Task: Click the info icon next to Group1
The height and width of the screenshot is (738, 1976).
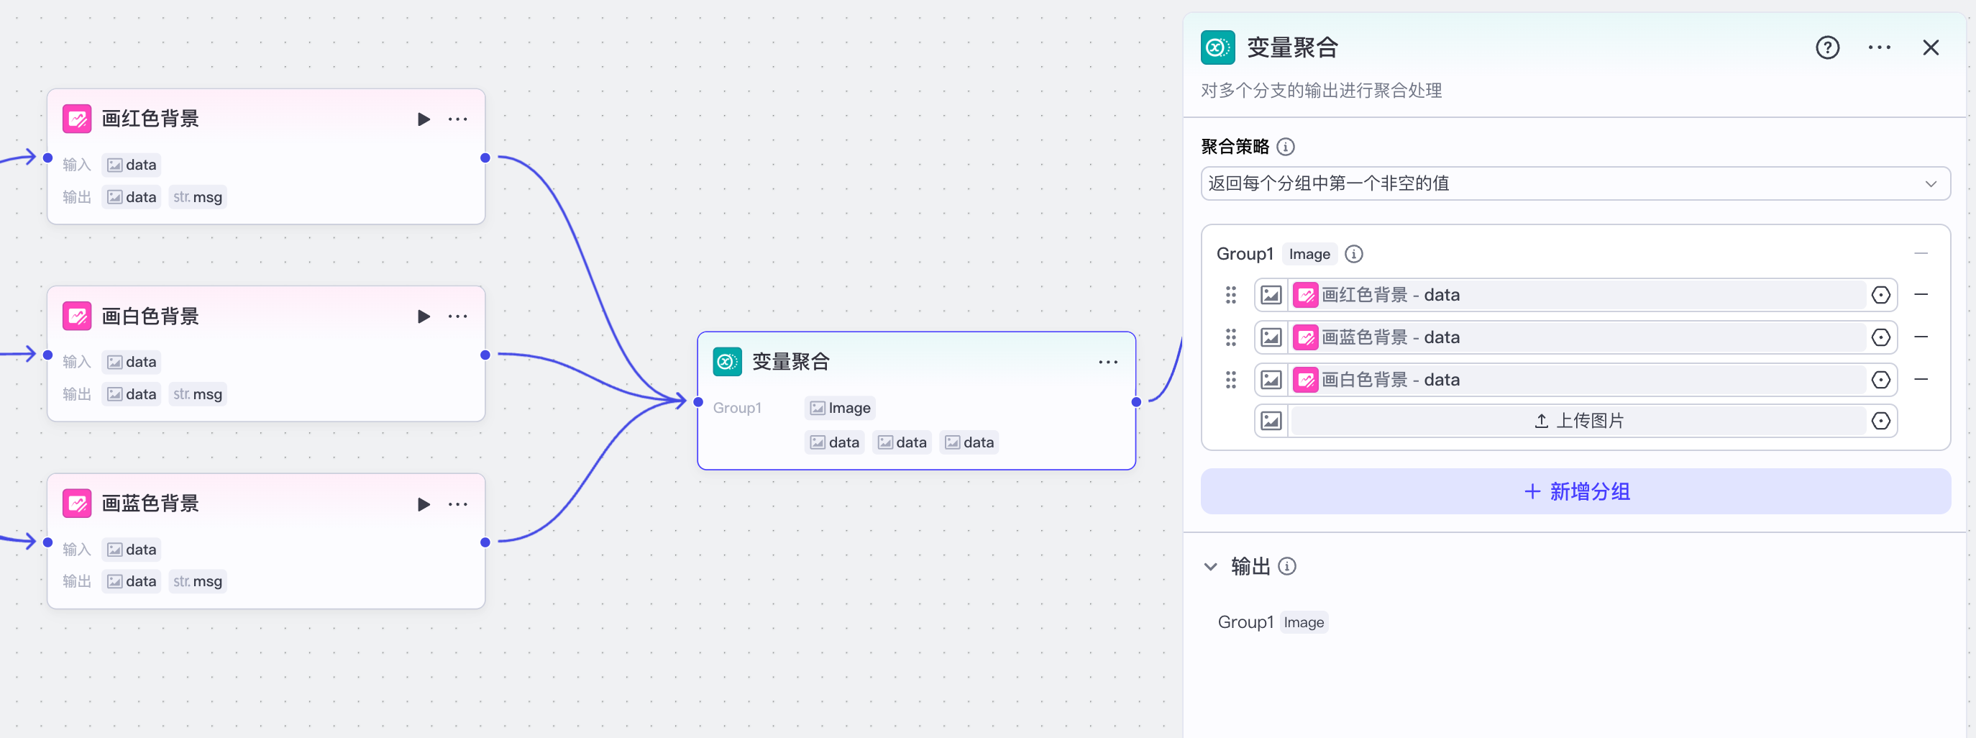Action: 1354,253
